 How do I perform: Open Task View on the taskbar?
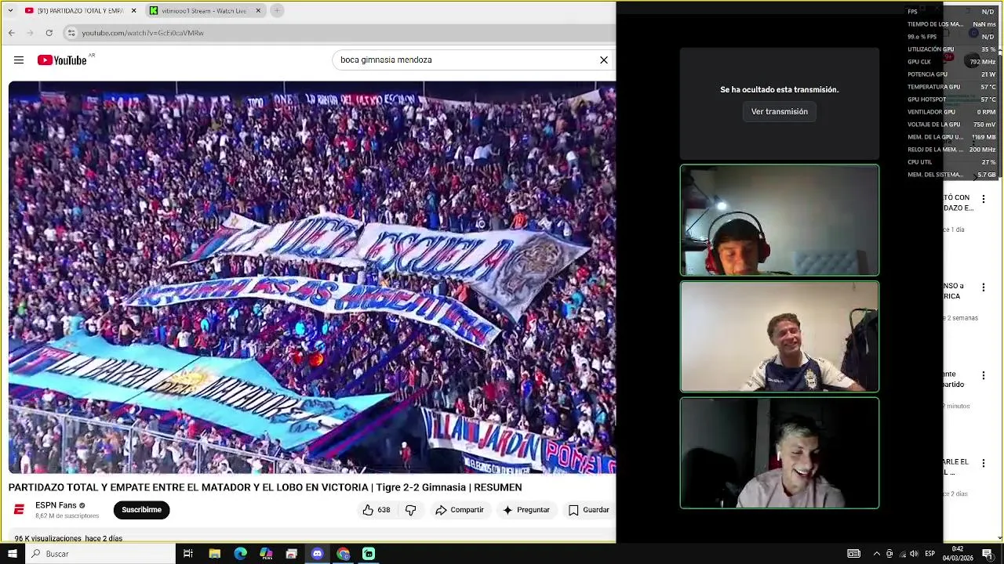(188, 554)
